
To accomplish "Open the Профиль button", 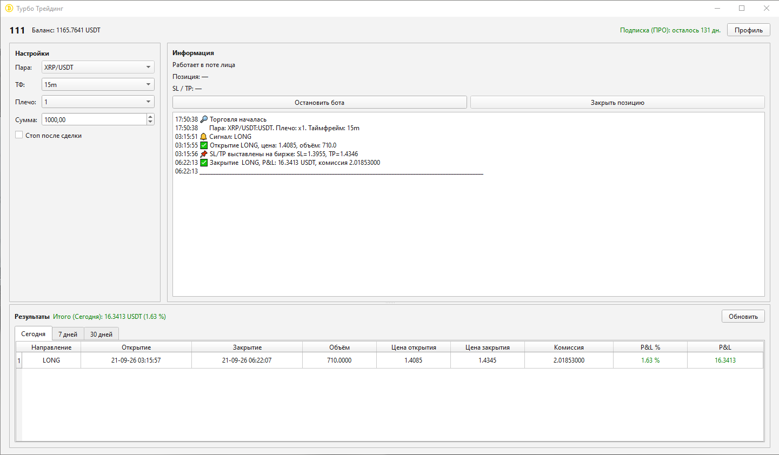I will (x=749, y=30).
